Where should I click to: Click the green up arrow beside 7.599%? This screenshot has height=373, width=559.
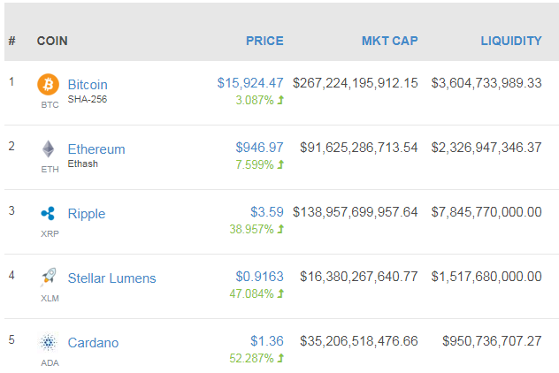(x=281, y=164)
